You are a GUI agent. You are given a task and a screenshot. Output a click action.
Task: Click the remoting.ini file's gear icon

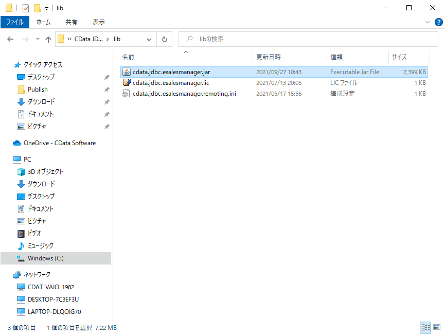click(126, 94)
